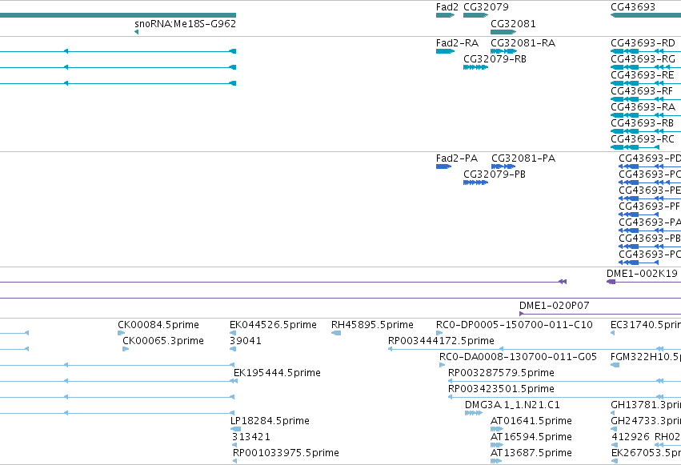The height and width of the screenshot is (465, 681).
Task: Click the CG43693-RB transcript label
Action: pyautogui.click(x=643, y=123)
